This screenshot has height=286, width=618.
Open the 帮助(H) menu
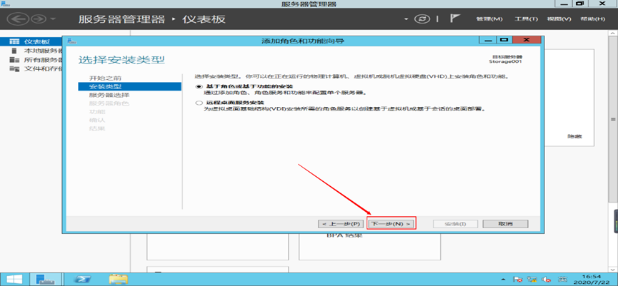coord(593,19)
